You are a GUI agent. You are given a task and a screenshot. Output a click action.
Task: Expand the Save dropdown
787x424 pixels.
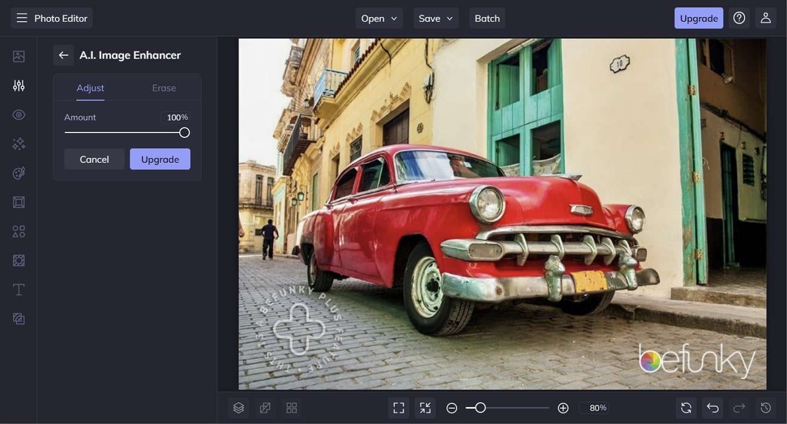[x=436, y=18]
